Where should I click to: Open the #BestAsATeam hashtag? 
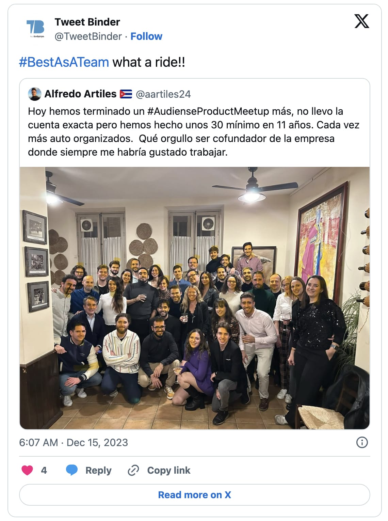coord(64,62)
